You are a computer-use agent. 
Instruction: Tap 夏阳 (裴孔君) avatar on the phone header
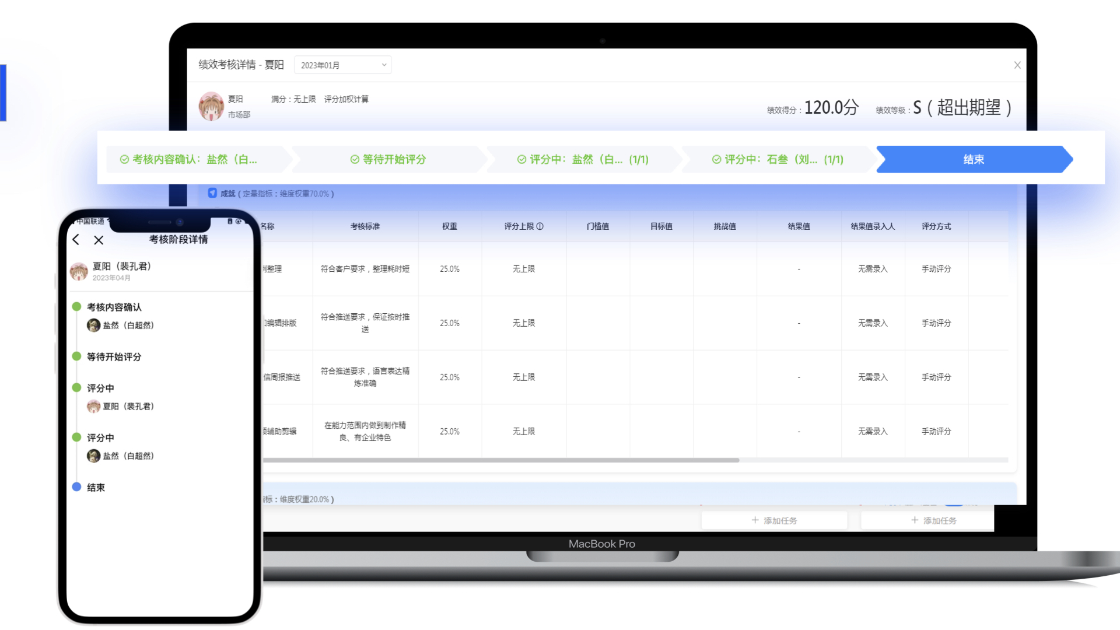[x=79, y=271]
